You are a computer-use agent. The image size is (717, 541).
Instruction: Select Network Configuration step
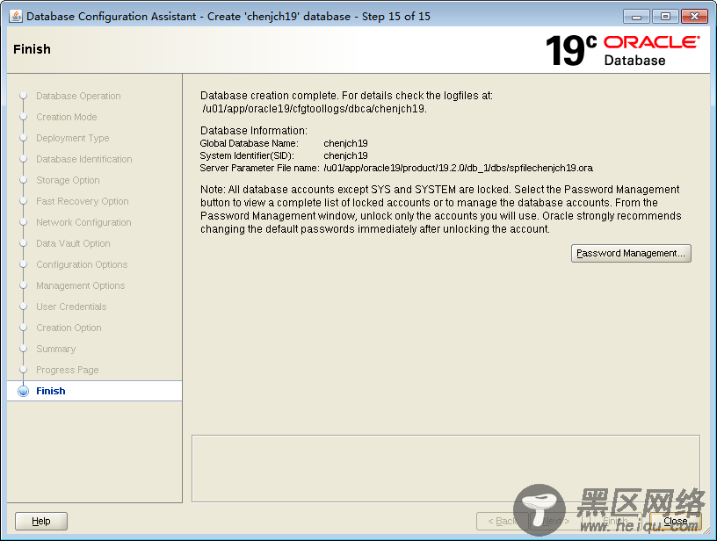click(83, 222)
